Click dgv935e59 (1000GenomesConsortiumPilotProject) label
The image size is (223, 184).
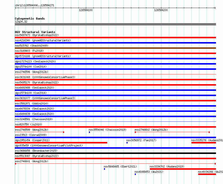click(x=49, y=145)
